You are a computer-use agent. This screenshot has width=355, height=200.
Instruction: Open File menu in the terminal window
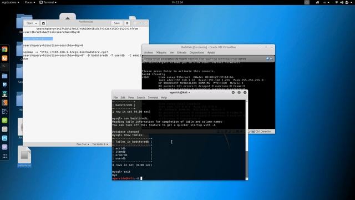click(x=115, y=98)
